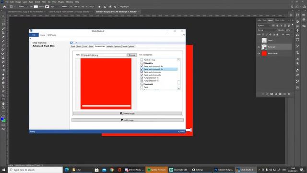The height and width of the screenshot is (173, 307).
Task: Delete layer using trash icon
Action: 289,94
